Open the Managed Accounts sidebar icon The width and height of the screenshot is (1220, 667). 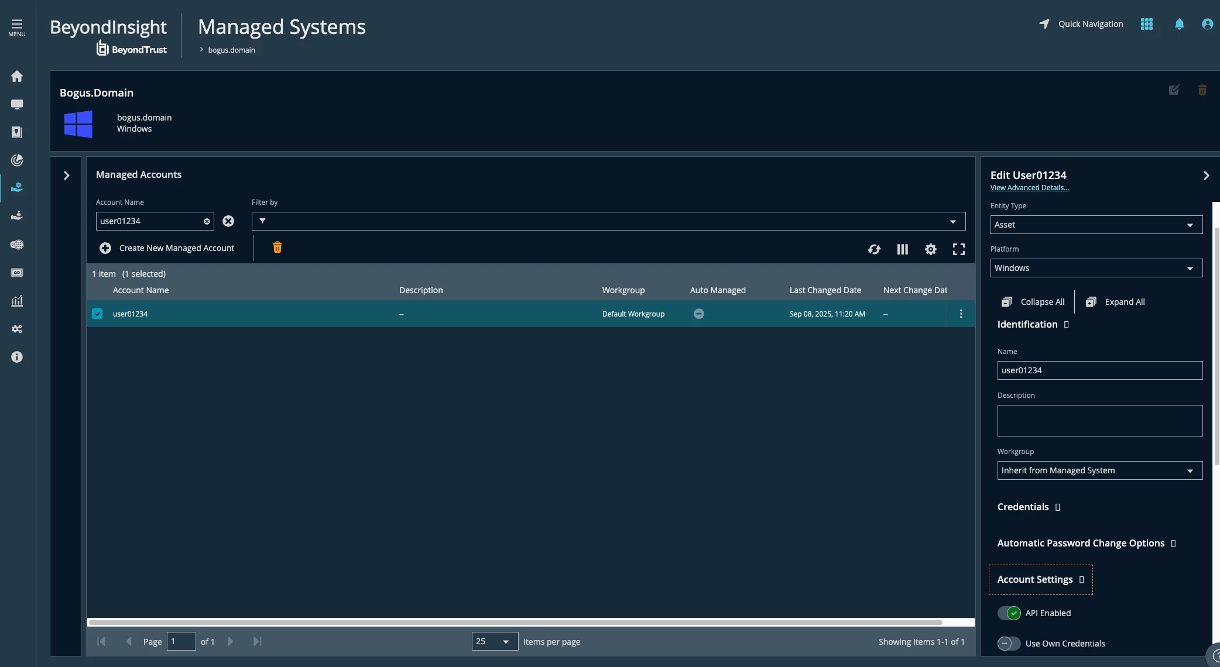pyautogui.click(x=17, y=216)
